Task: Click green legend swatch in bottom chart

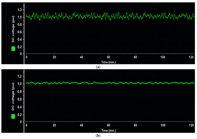Action: click(x=13, y=116)
